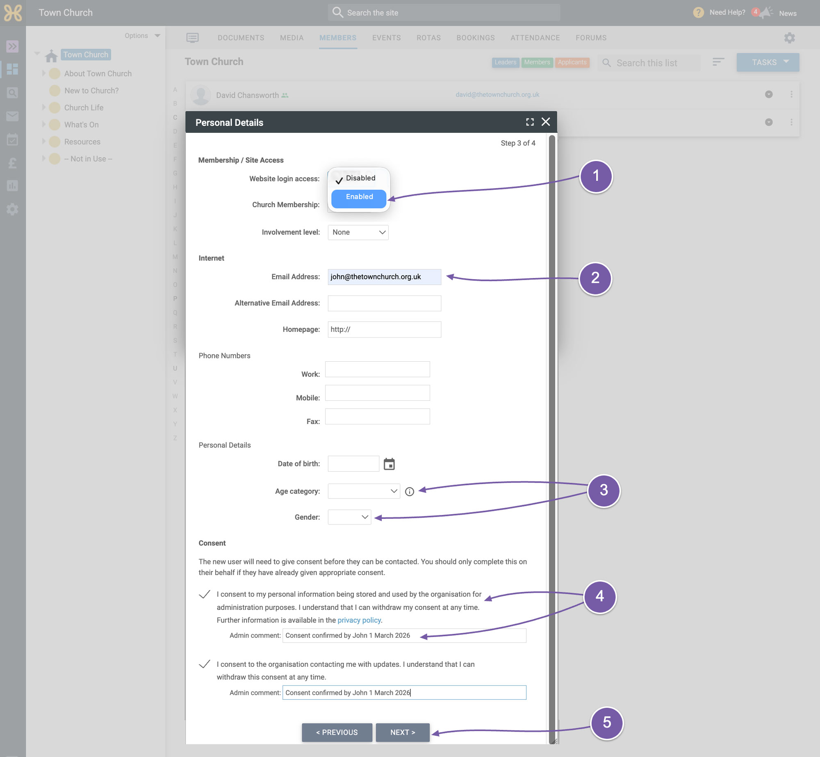Viewport: 820px width, 757px height.
Task: Select Disabled option in login access list
Action: click(359, 178)
